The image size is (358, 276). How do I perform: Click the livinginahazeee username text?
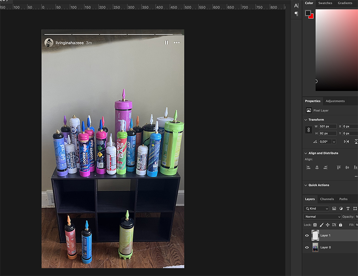coord(70,43)
